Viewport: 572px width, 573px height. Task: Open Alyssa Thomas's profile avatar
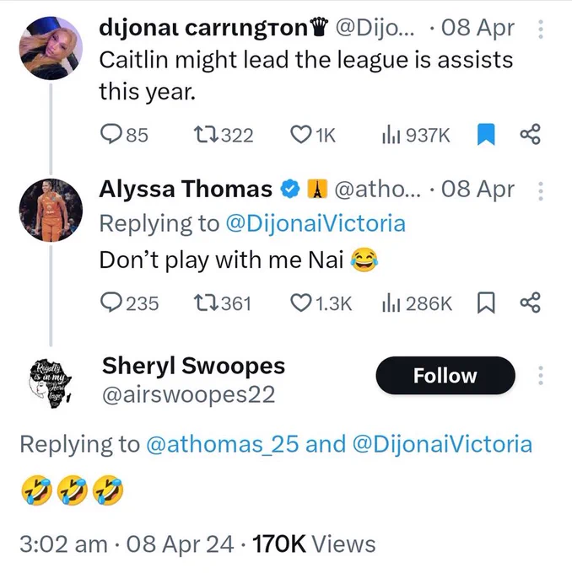point(51,210)
